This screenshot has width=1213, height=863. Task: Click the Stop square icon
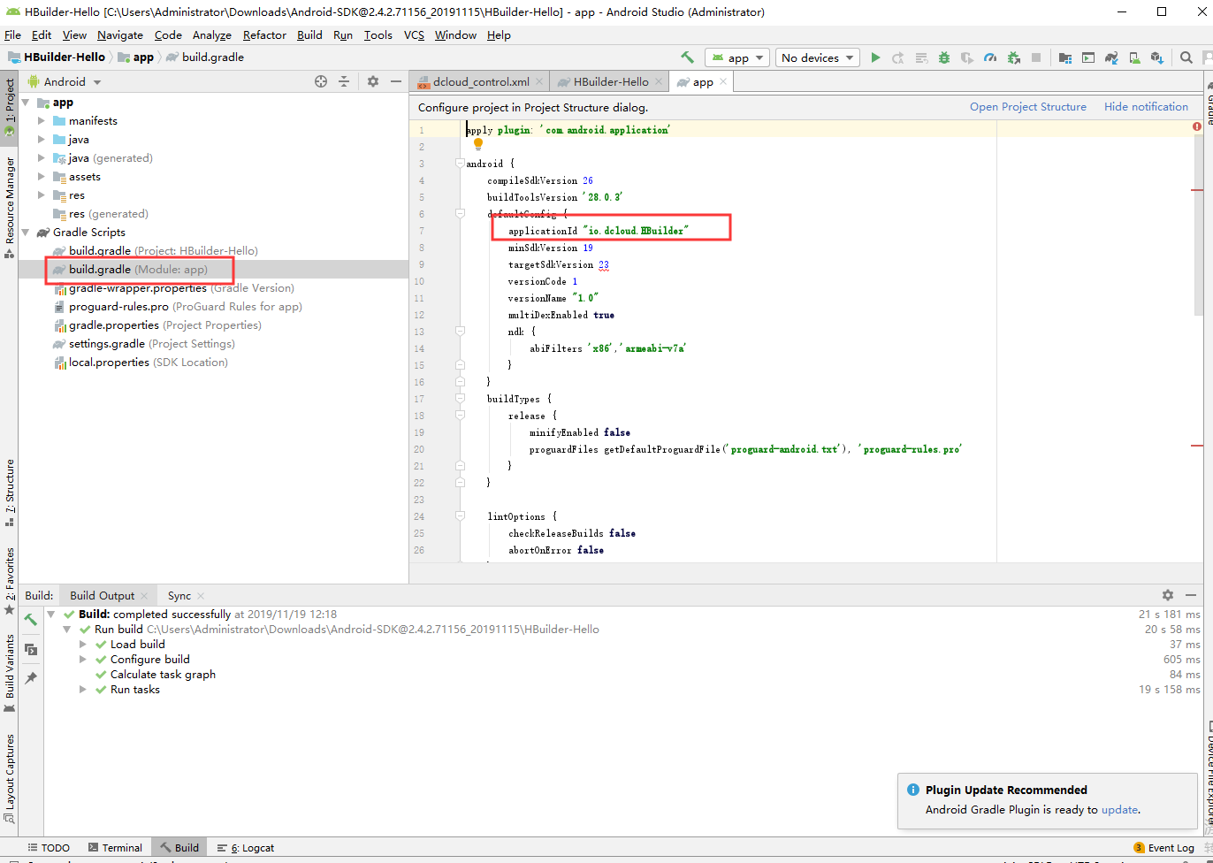pos(1036,57)
